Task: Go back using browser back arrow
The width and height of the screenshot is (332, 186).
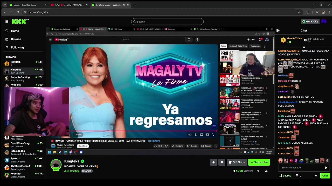Action: 5,12
